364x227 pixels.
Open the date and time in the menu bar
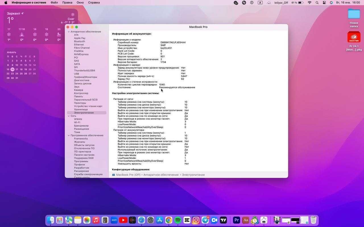pyautogui.click(x=348, y=3)
